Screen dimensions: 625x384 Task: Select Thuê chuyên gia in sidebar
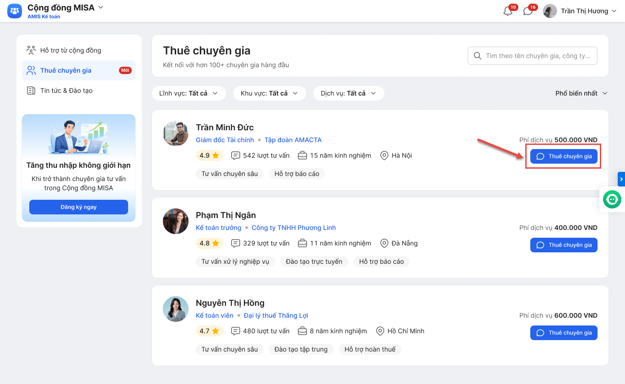(x=79, y=70)
